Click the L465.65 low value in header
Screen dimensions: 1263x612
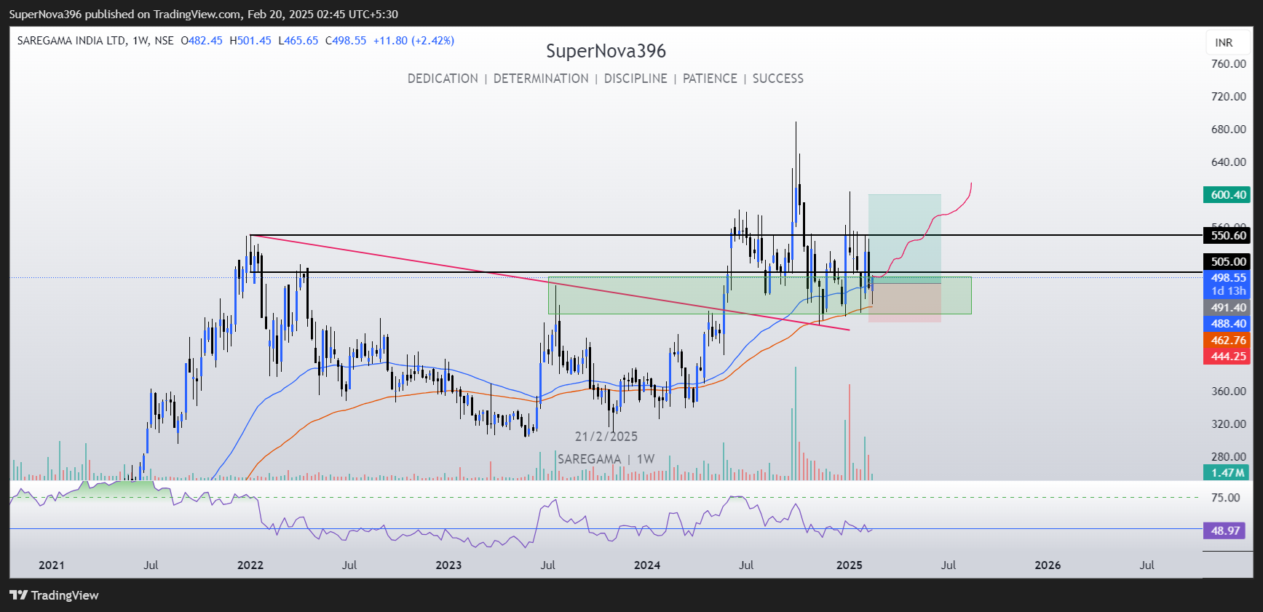pyautogui.click(x=298, y=41)
